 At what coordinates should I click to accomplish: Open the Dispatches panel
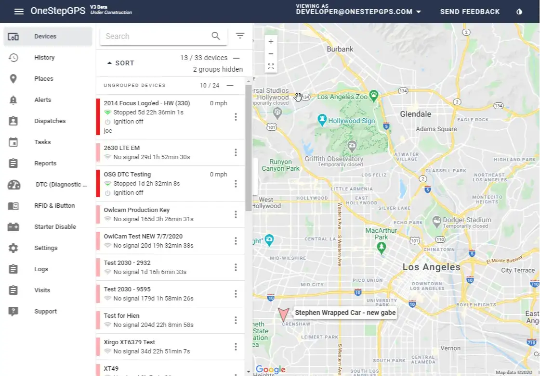pos(50,121)
